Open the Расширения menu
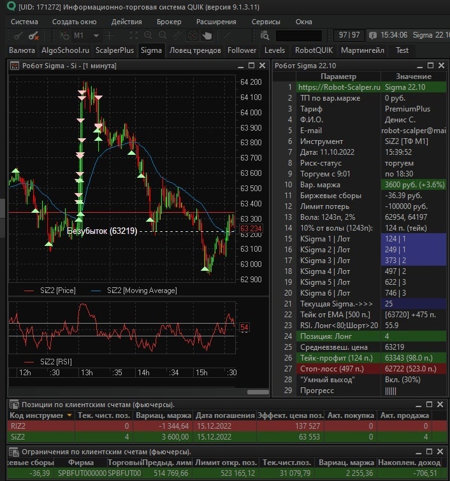450x481 pixels. pyautogui.click(x=216, y=22)
